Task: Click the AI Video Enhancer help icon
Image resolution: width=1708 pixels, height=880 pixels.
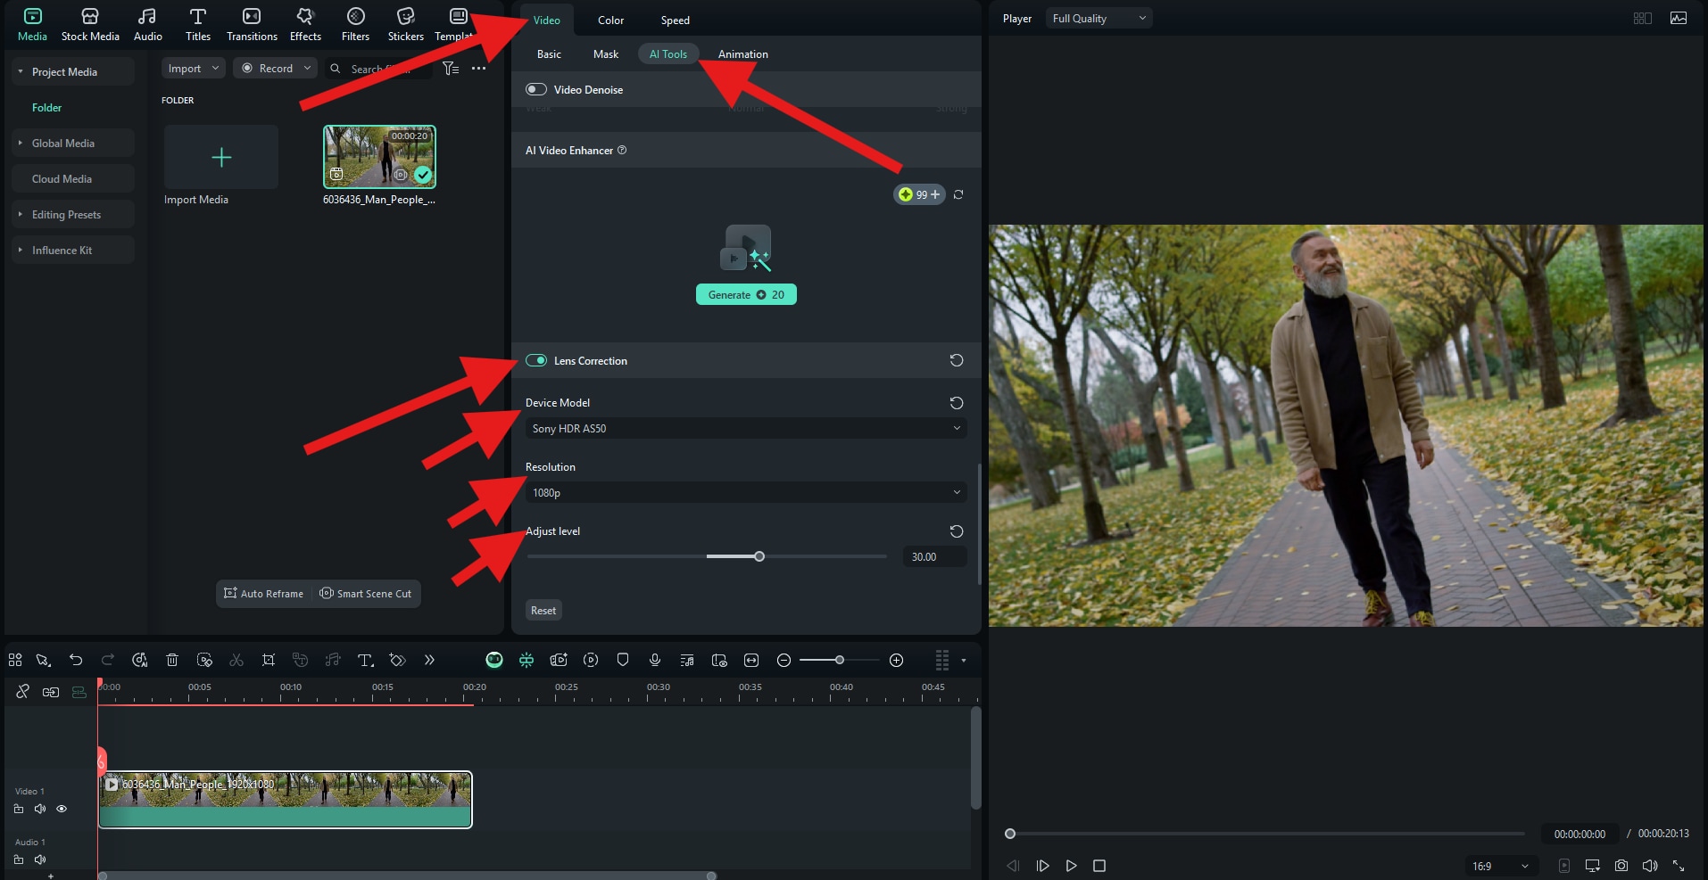Action: tap(622, 150)
